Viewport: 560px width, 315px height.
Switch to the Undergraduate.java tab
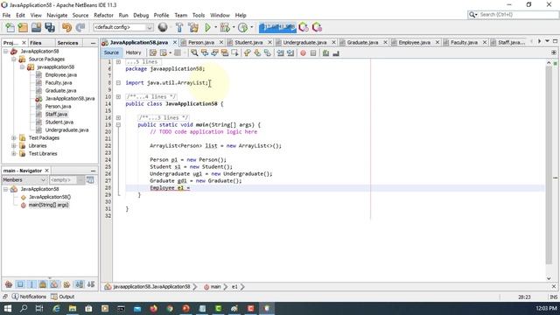(304, 42)
